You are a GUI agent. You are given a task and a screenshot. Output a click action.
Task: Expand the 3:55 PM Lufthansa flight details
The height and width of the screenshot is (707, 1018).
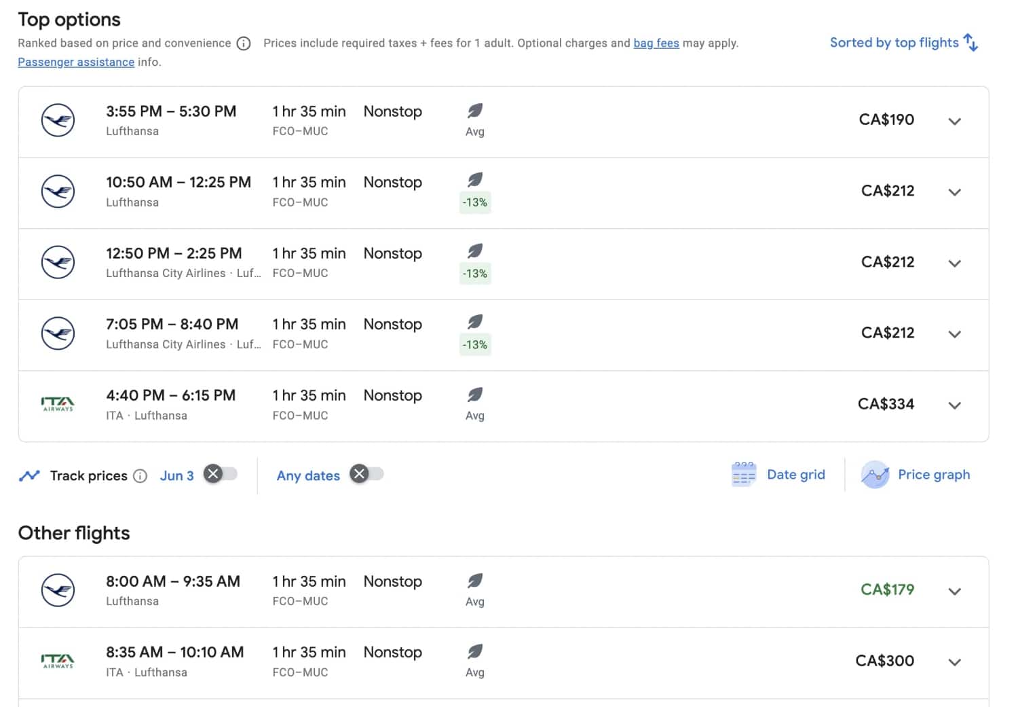954,122
